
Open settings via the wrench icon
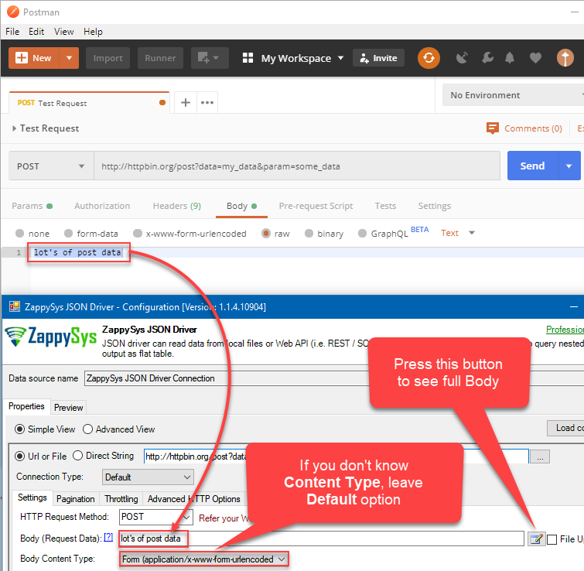click(487, 58)
